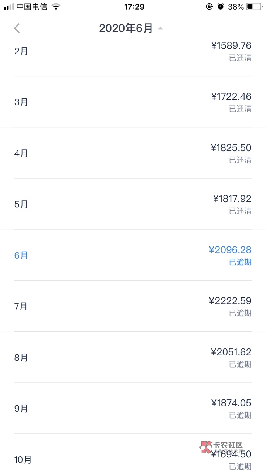Tap the rotation lock status icon
266x473 pixels.
209,7
